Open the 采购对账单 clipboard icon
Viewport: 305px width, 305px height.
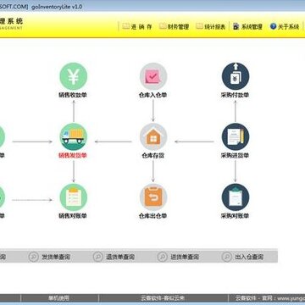[236, 197]
